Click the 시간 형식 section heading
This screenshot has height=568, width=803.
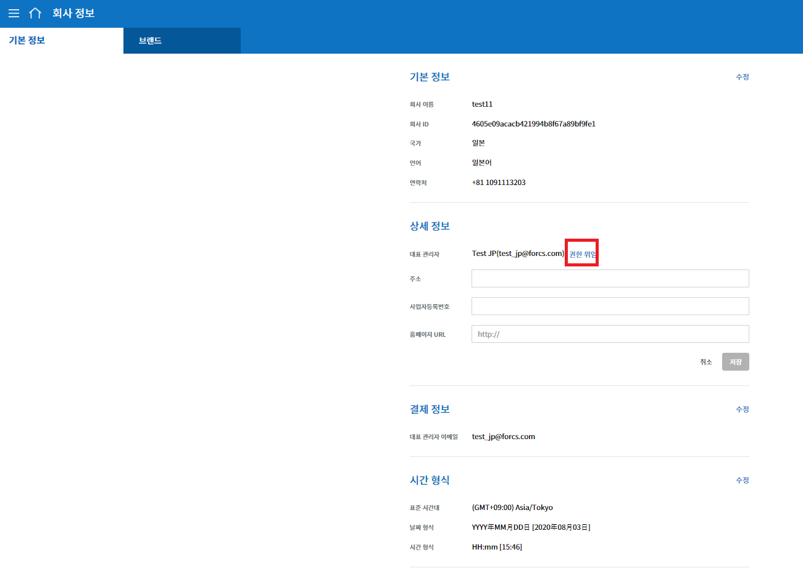[430, 480]
